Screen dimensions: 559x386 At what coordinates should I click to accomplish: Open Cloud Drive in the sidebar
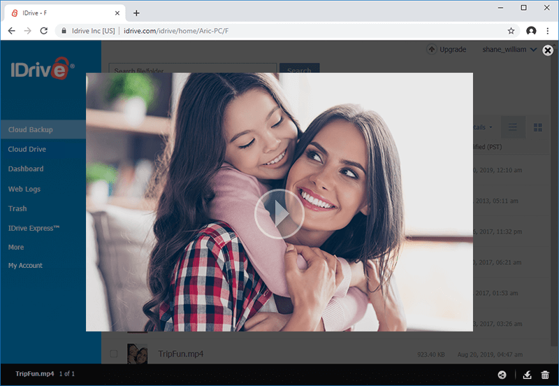27,149
